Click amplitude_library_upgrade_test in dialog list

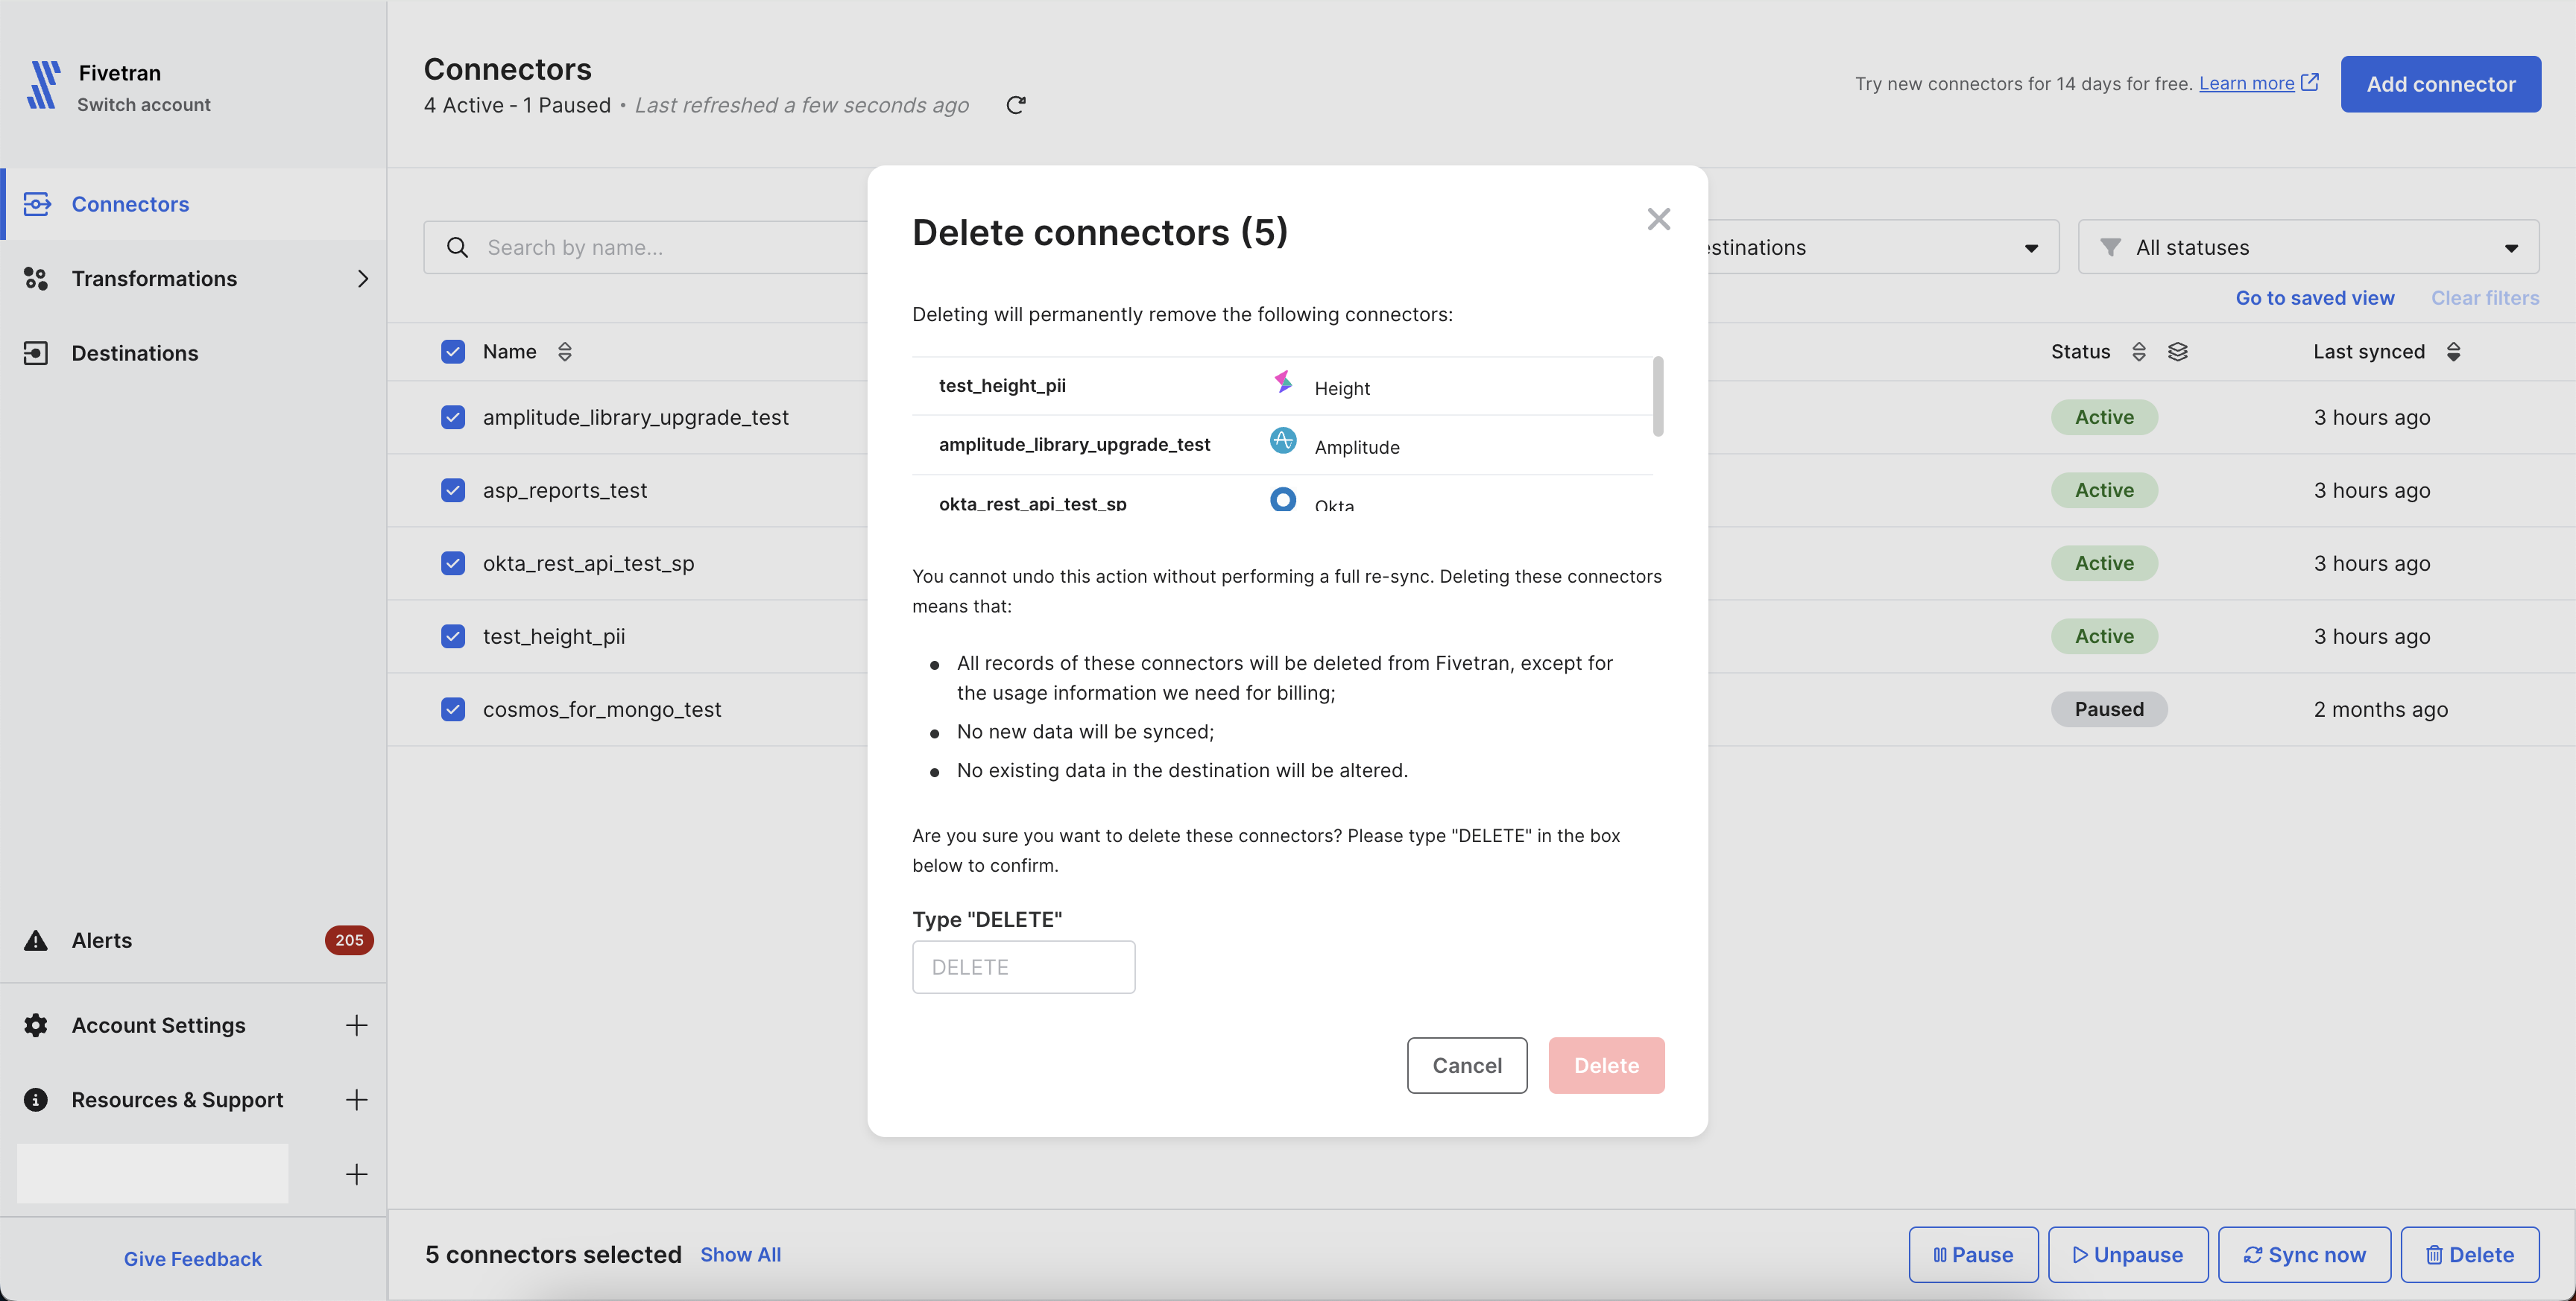click(x=1283, y=445)
